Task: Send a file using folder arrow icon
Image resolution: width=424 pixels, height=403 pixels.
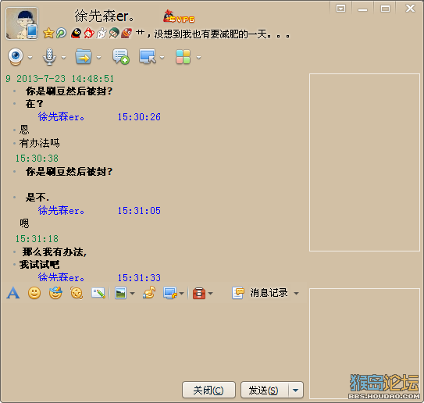Action: (x=84, y=57)
